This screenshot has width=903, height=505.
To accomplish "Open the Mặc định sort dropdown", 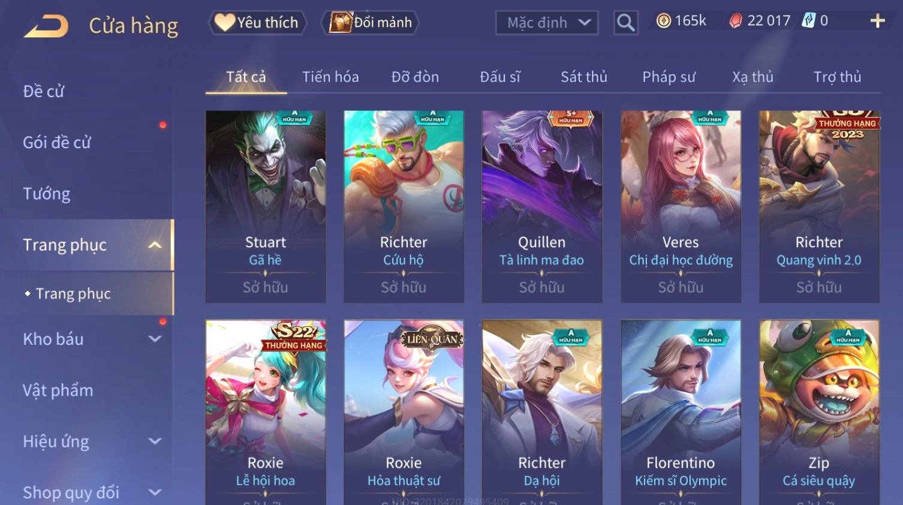I will (547, 23).
